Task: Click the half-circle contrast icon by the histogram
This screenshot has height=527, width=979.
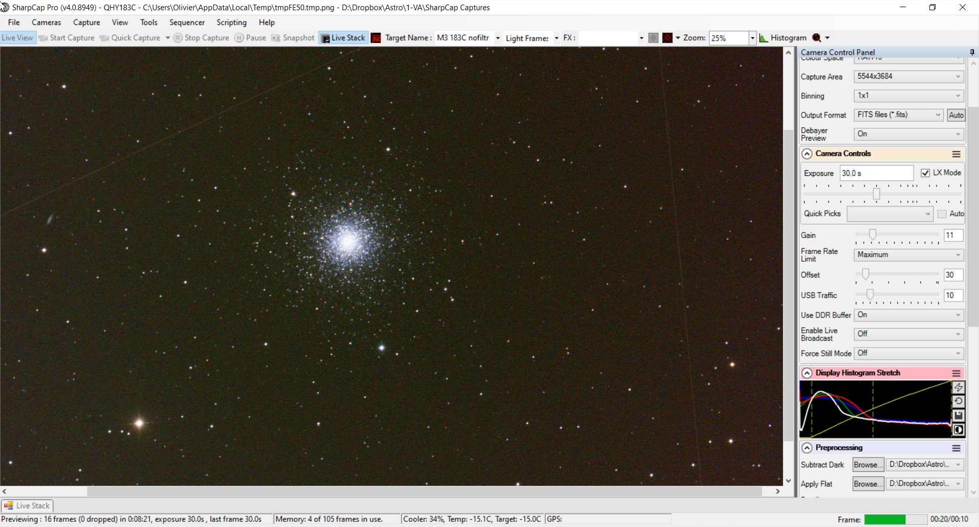Action: pyautogui.click(x=959, y=430)
